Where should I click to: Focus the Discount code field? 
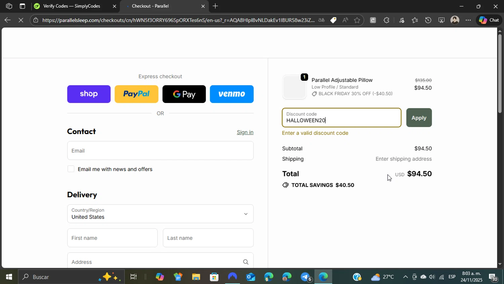pyautogui.click(x=342, y=118)
